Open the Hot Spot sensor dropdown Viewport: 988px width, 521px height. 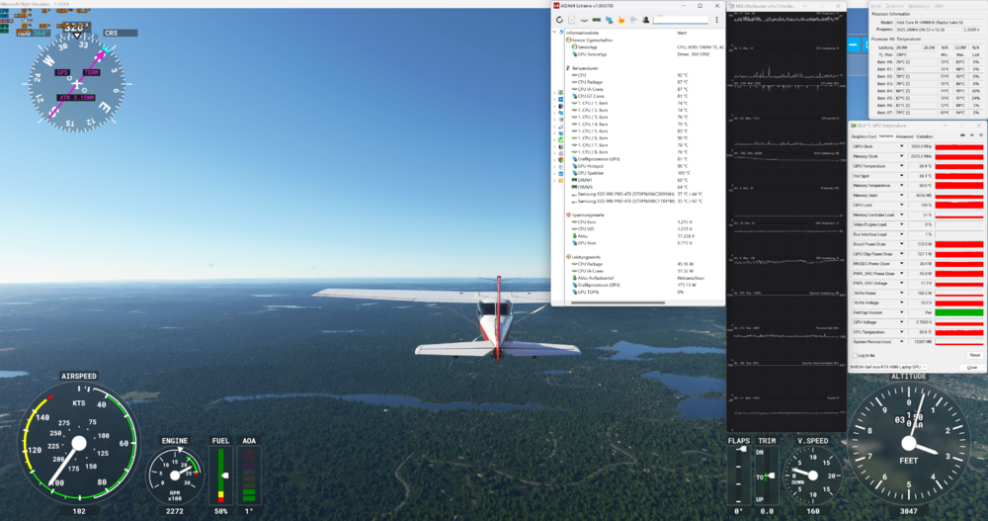(x=901, y=176)
